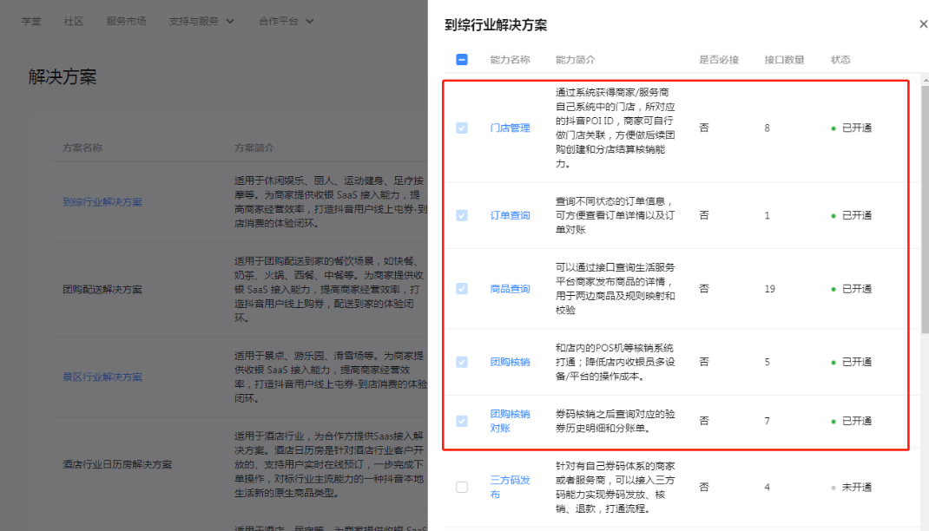Viewport: 929px width, 531px height.
Task: Check the 三方码发布 checkbox
Action: 462,488
